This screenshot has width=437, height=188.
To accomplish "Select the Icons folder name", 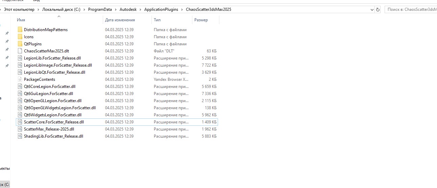I will click(29, 37).
